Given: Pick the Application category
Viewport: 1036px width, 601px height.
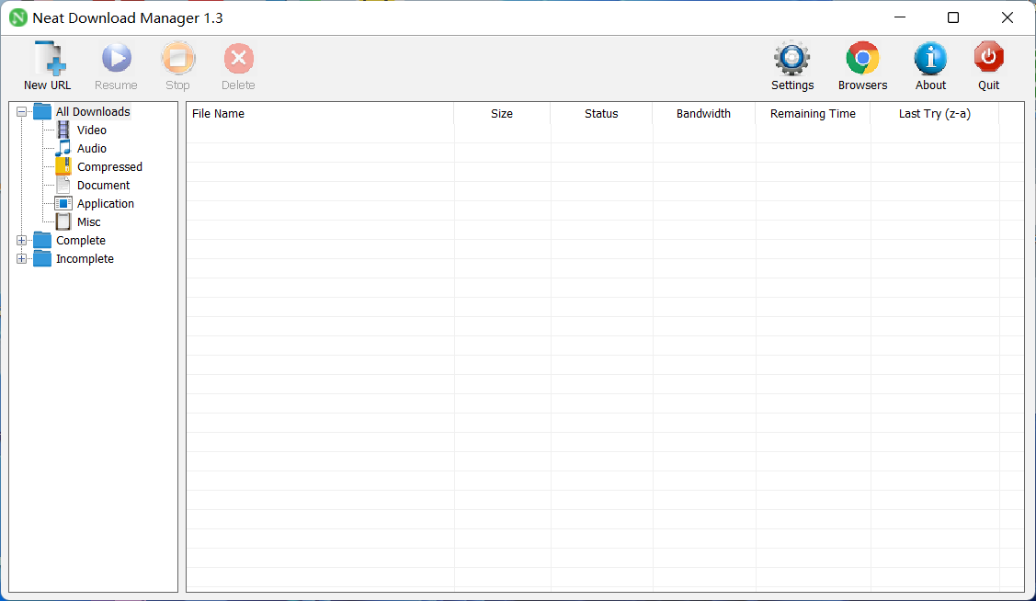Looking at the screenshot, I should tap(105, 204).
